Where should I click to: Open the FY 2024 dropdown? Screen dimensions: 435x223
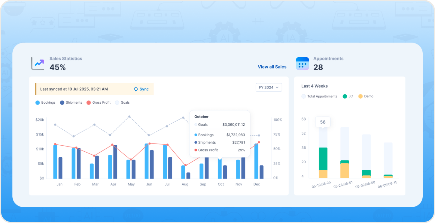click(x=269, y=88)
